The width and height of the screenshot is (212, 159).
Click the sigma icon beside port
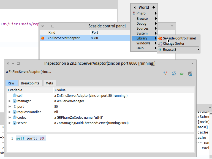click(15, 106)
